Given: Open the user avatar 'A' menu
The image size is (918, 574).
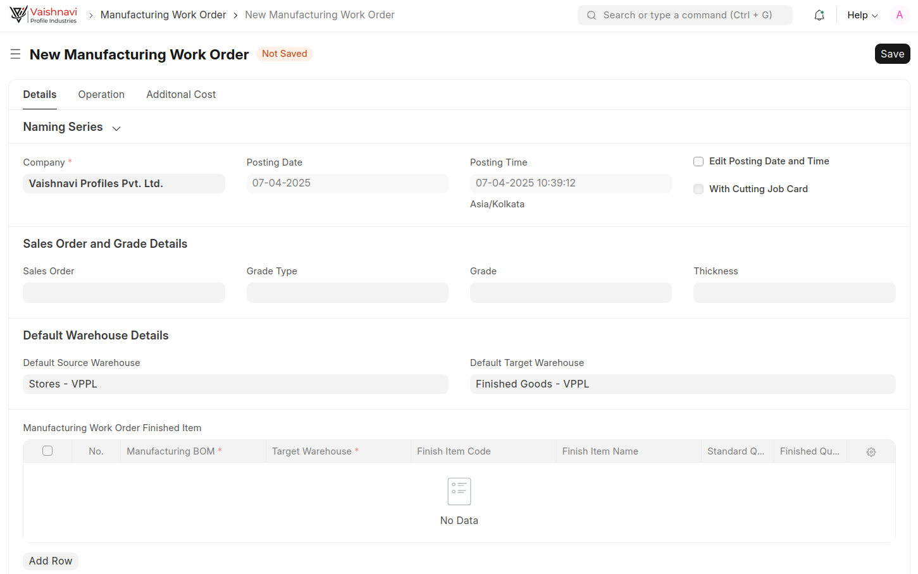Looking at the screenshot, I should 900,15.
